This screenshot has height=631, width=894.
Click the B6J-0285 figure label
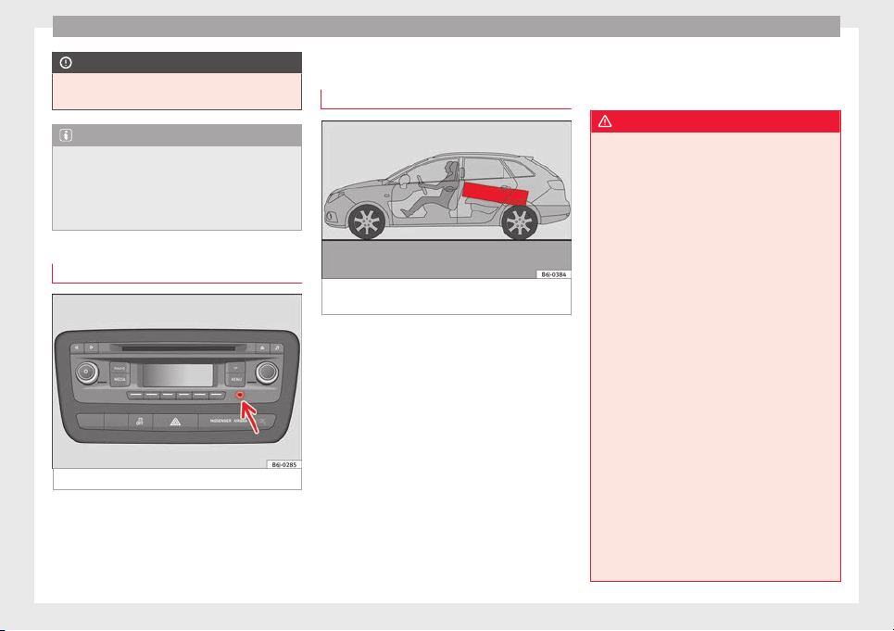[x=283, y=464]
